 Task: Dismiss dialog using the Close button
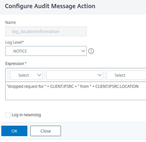click(46, 131)
